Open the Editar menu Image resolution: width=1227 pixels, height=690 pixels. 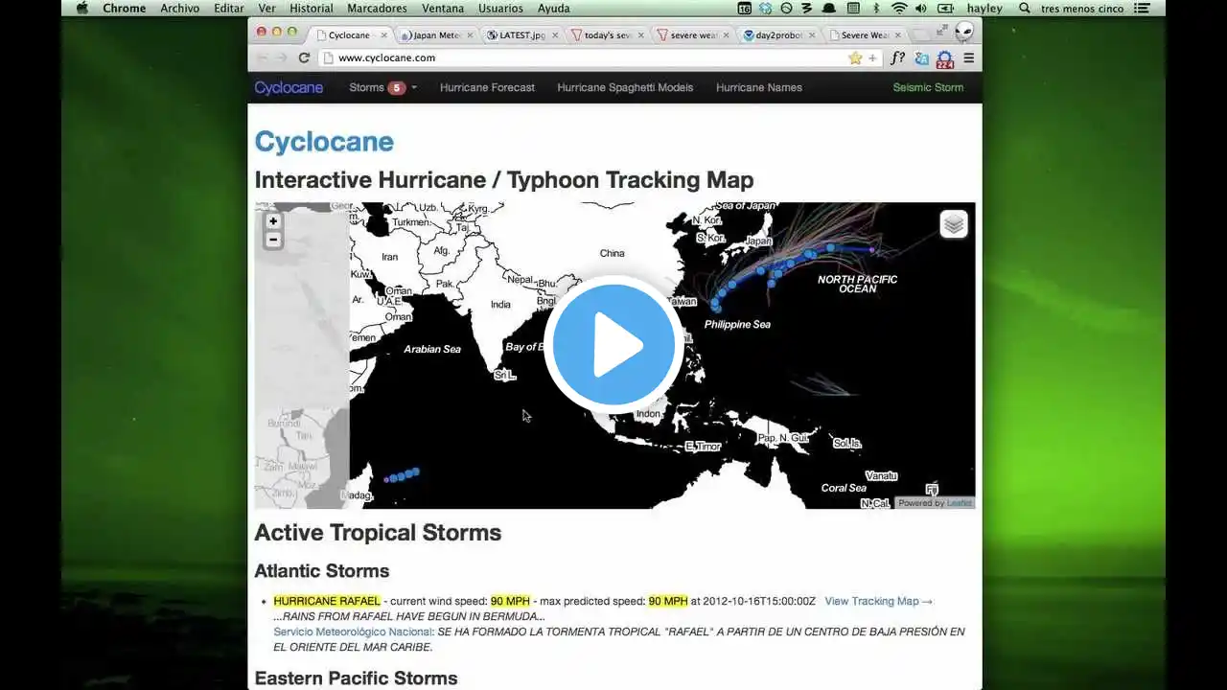(x=229, y=8)
